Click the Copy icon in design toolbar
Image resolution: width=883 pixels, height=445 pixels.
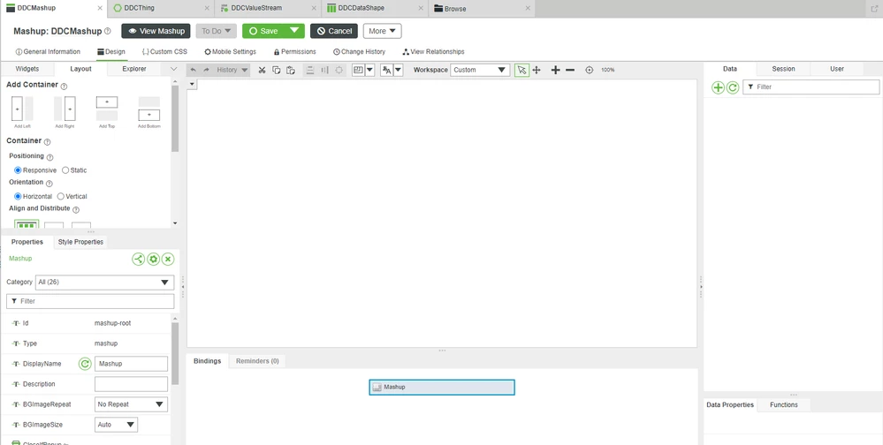pos(276,71)
